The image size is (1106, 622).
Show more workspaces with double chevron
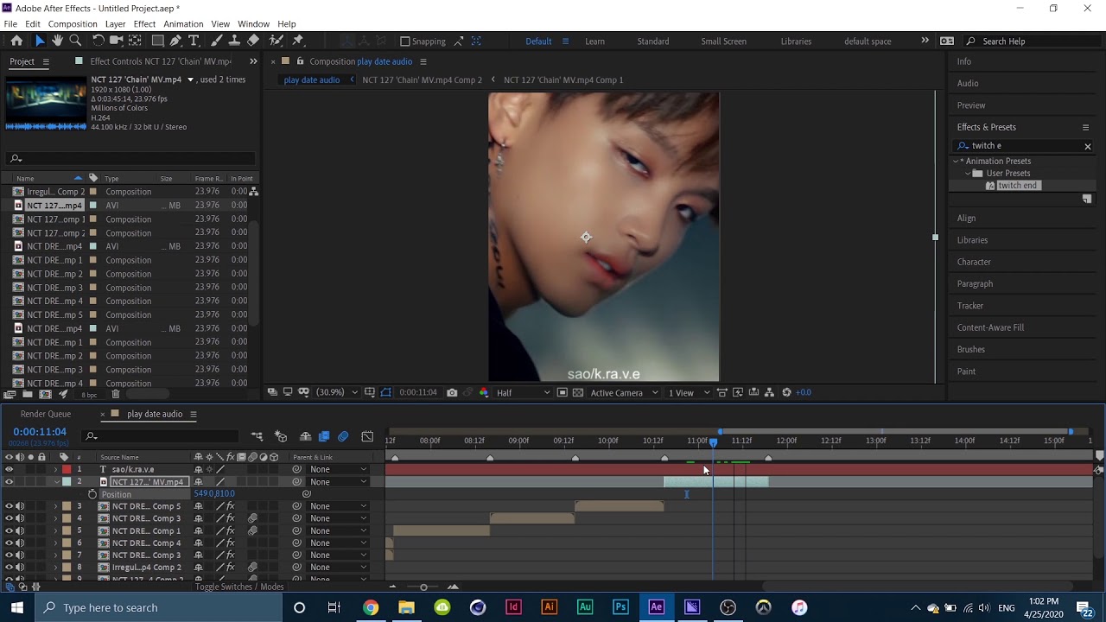click(x=925, y=41)
